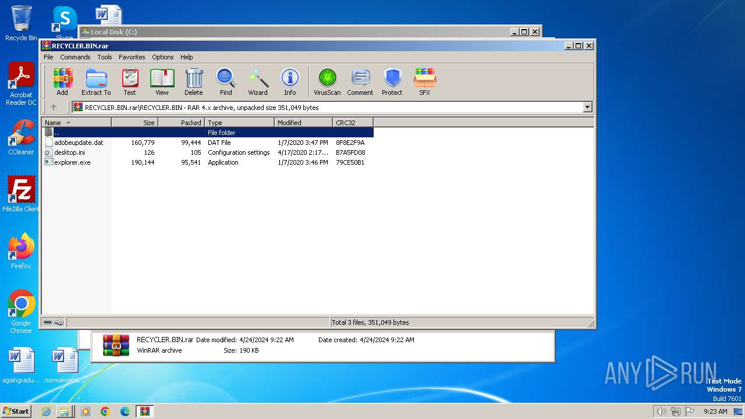The image size is (745, 419).
Task: Click the SFX archive icon
Action: 425,81
